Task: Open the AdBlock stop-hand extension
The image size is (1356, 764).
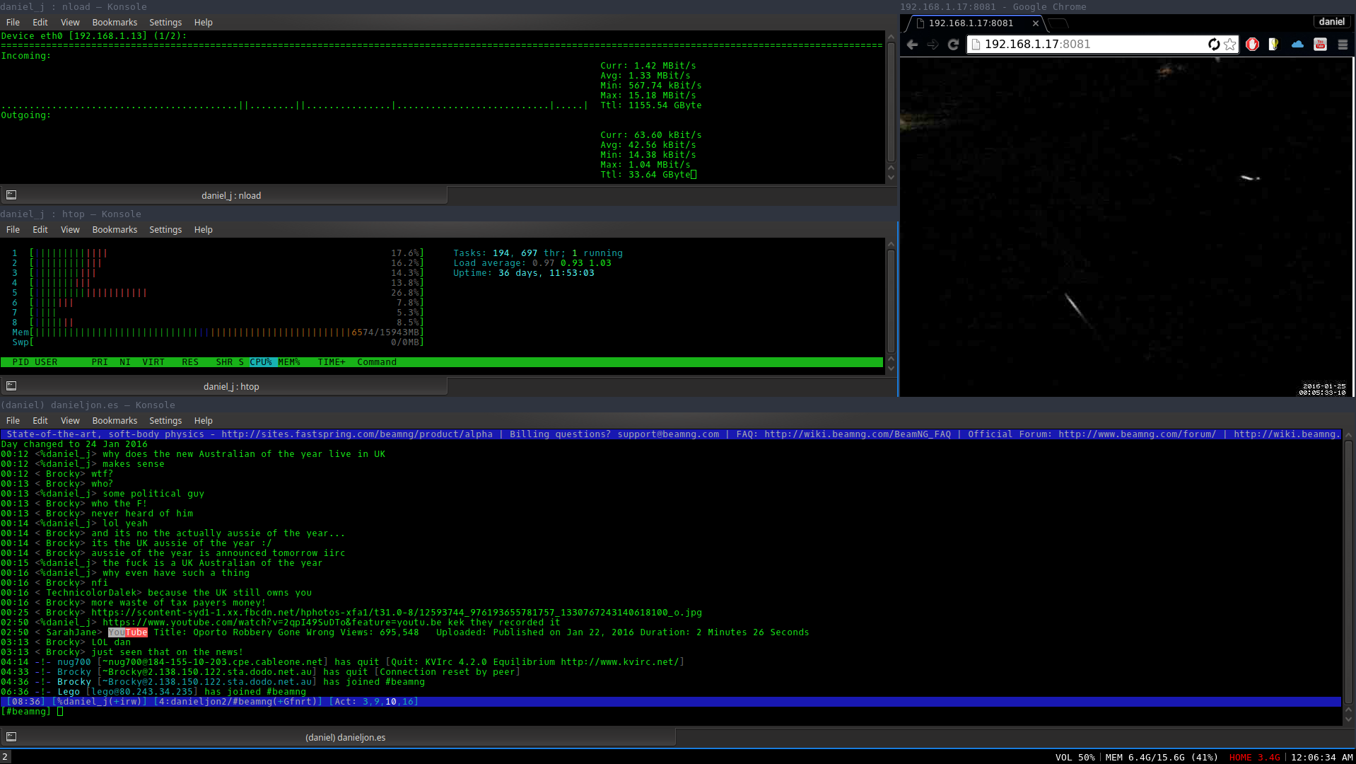Action: (1252, 45)
